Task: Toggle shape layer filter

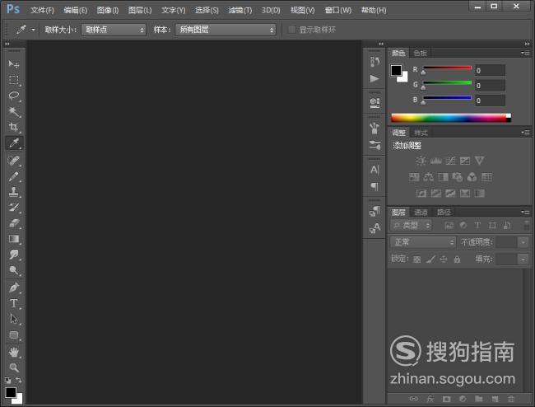Action: (x=492, y=226)
